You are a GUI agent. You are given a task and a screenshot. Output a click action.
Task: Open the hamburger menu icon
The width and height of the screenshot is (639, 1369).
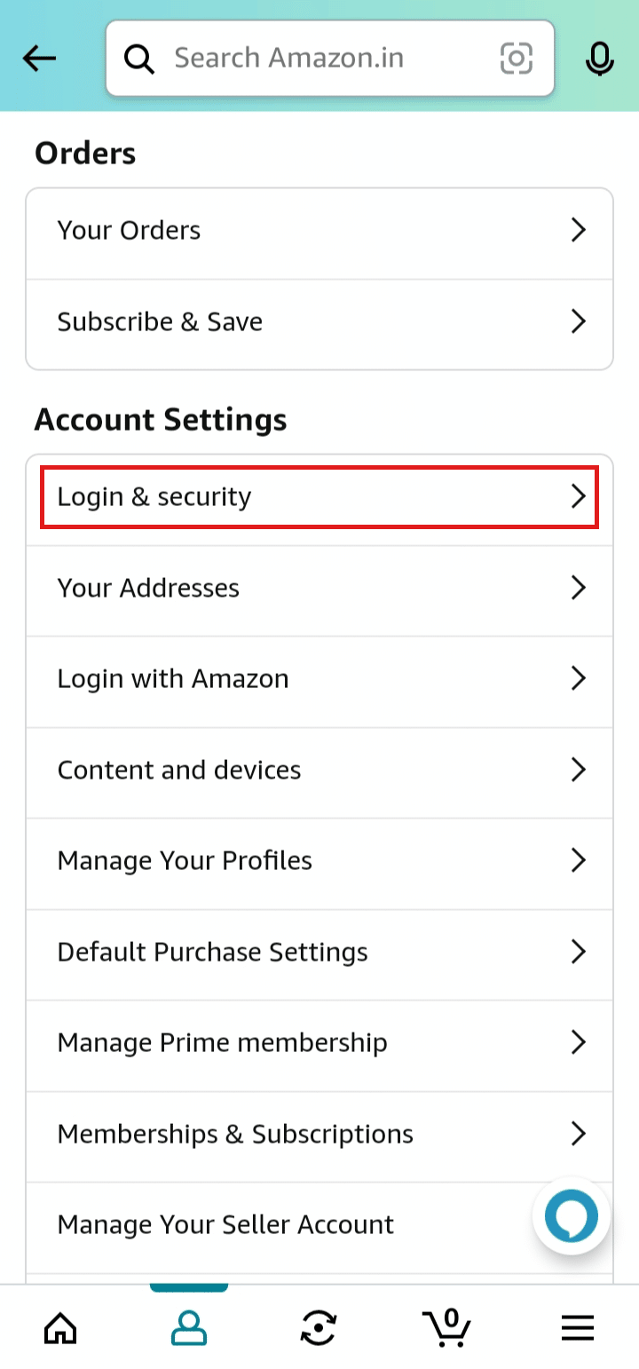click(x=578, y=1328)
